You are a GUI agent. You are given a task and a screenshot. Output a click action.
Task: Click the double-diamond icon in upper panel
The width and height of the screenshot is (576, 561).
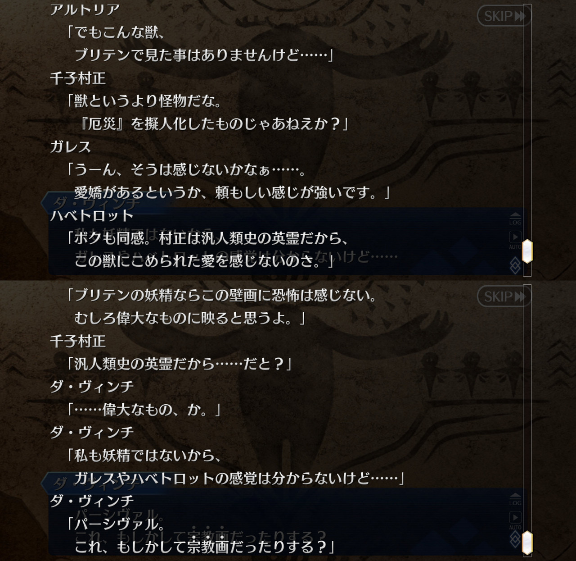(x=515, y=265)
